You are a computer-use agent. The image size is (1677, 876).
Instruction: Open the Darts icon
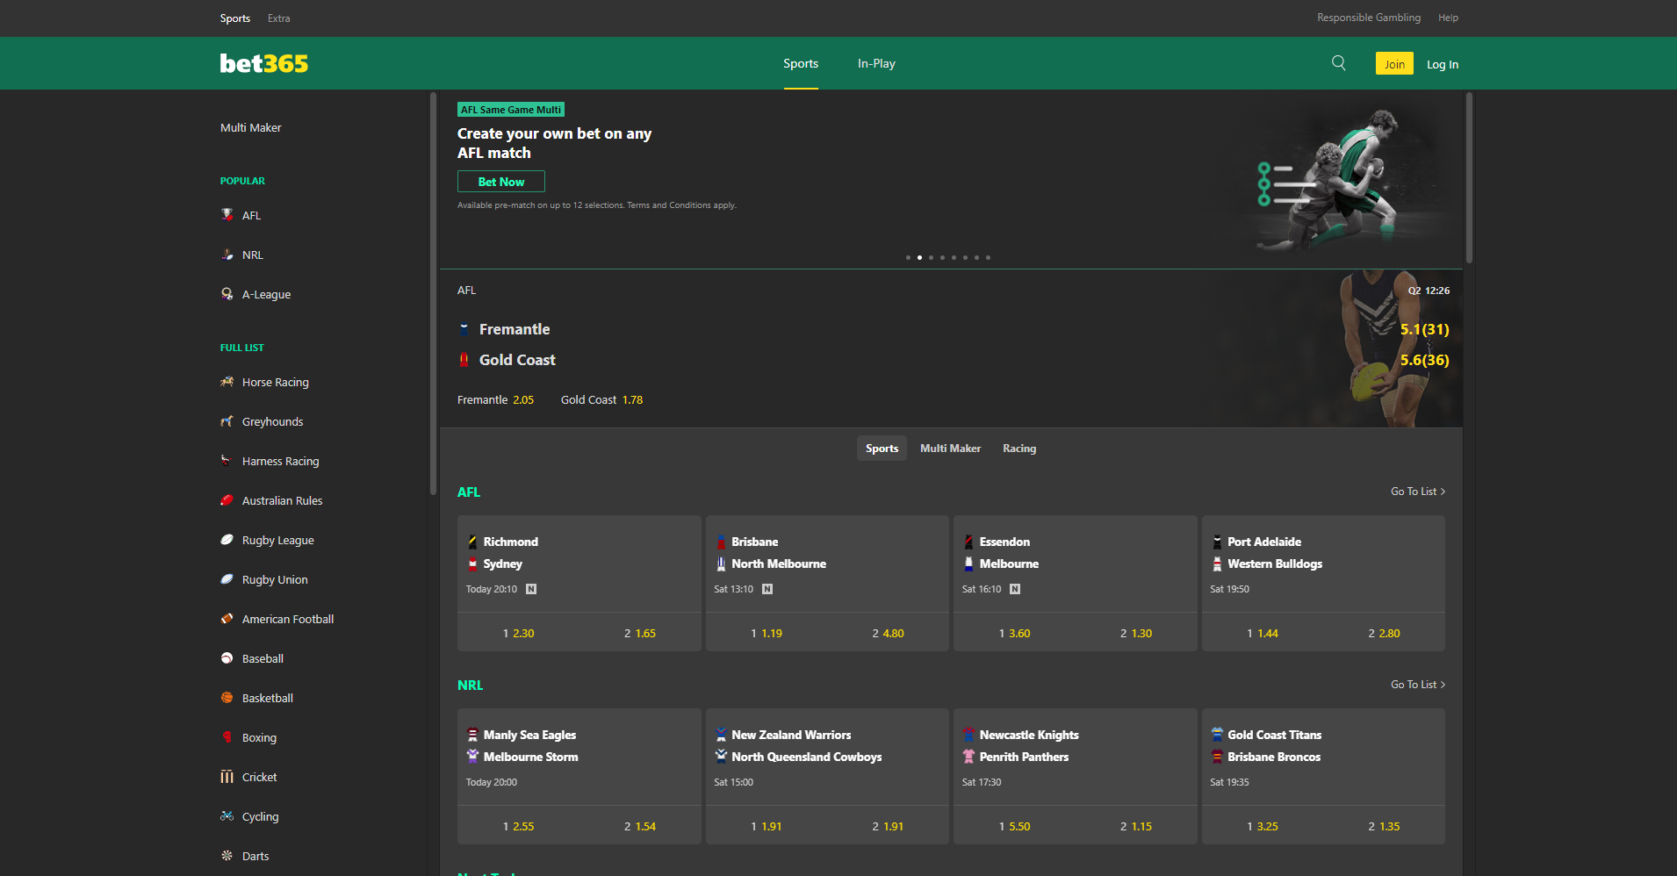(227, 856)
